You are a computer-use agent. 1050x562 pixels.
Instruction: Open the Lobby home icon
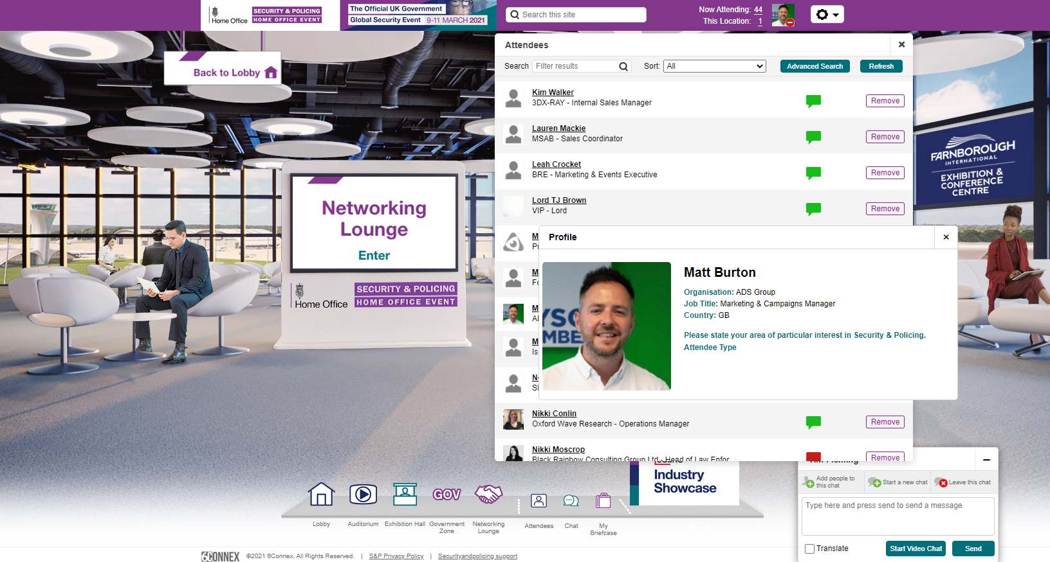point(321,494)
